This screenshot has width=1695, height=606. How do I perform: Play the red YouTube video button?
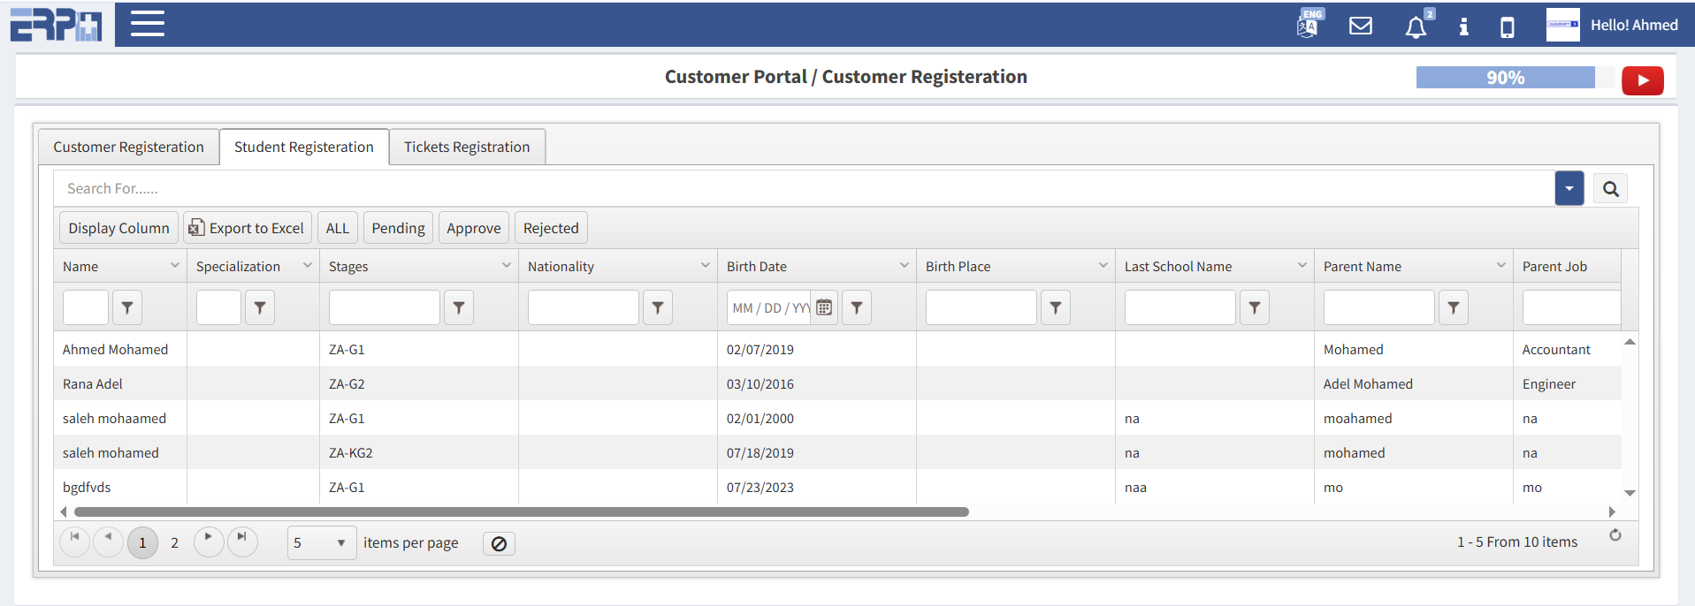pyautogui.click(x=1642, y=80)
